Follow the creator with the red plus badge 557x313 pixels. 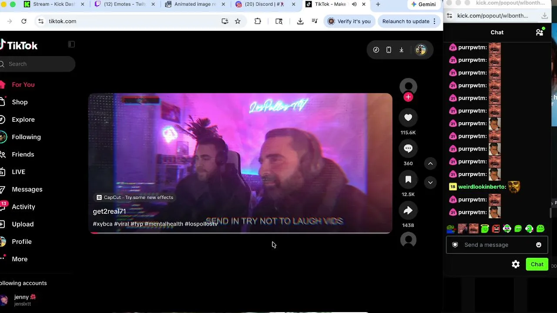point(408,97)
